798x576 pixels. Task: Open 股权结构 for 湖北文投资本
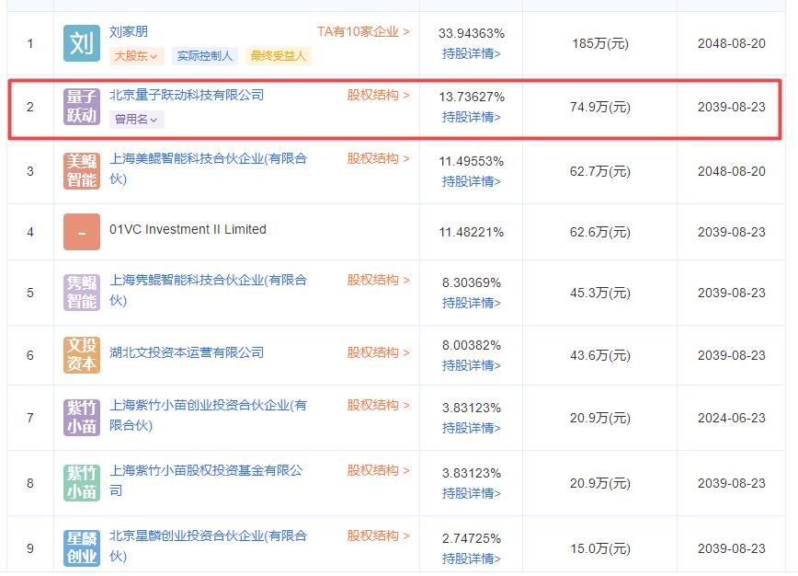click(378, 352)
